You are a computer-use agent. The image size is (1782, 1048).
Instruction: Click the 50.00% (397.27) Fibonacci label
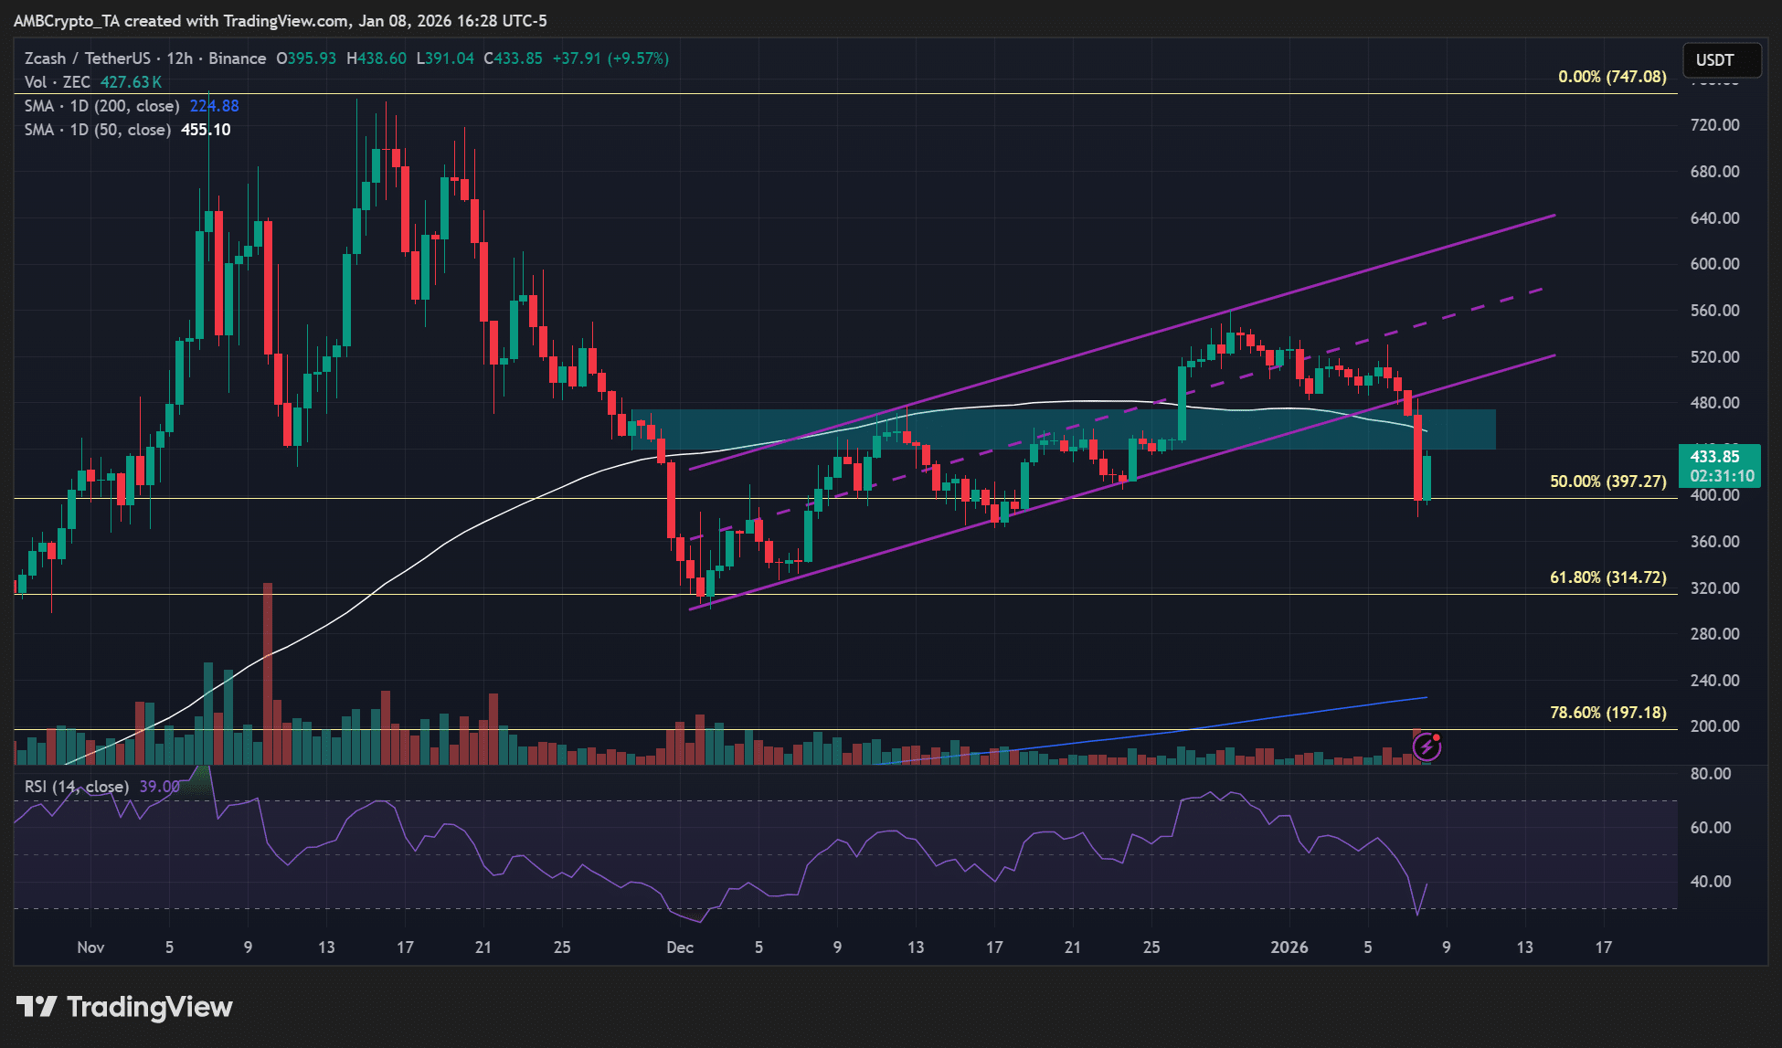pyautogui.click(x=1608, y=482)
